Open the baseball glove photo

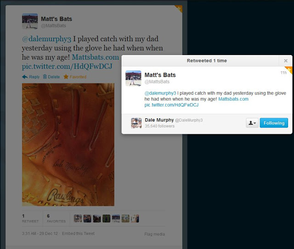pyautogui.click(x=68, y=144)
